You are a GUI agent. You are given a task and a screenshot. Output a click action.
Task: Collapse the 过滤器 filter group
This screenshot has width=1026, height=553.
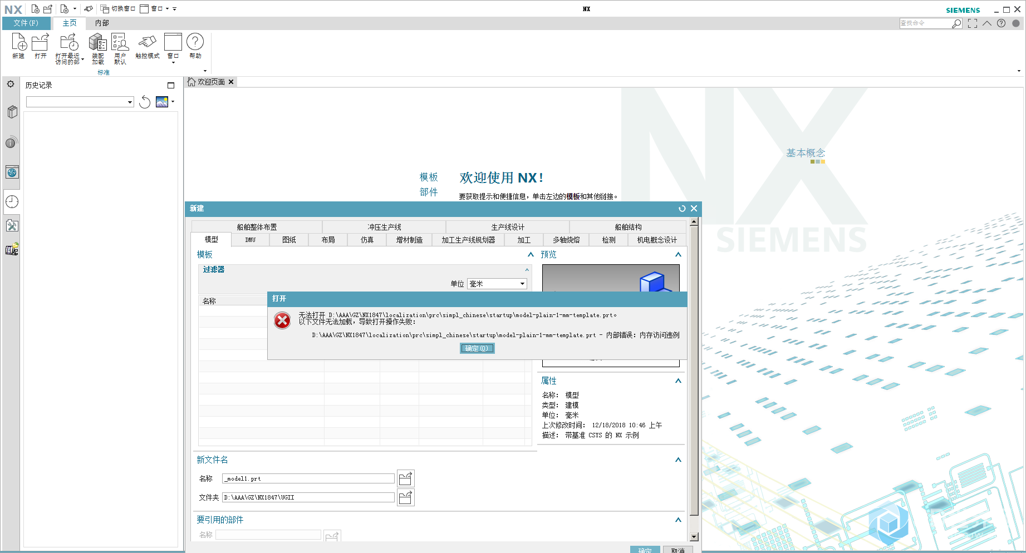(527, 270)
